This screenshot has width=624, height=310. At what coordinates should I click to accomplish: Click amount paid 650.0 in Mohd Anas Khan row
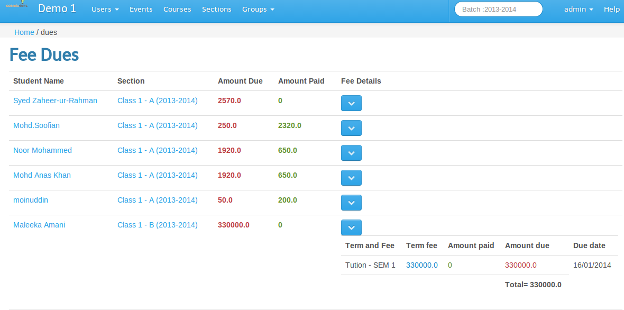[288, 175]
